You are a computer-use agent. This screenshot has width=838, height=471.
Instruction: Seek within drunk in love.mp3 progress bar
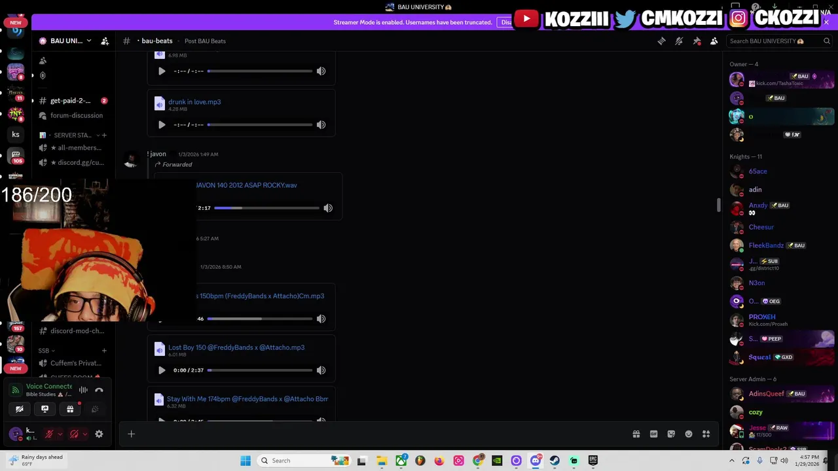(260, 124)
